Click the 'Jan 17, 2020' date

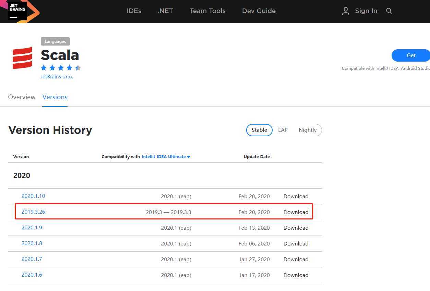(254, 275)
